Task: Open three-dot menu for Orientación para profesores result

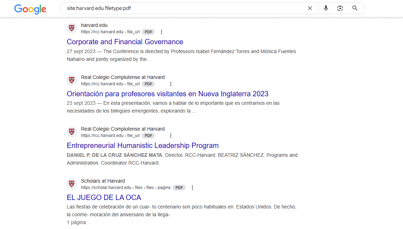Action: [171, 84]
